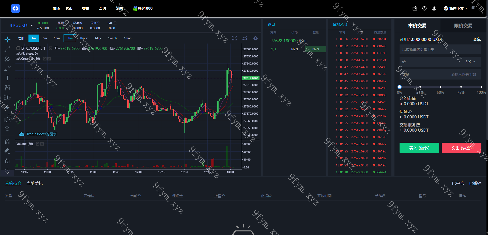Open chart settings gear
Image resolution: width=488 pixels, height=235 pixels.
pyautogui.click(x=255, y=38)
